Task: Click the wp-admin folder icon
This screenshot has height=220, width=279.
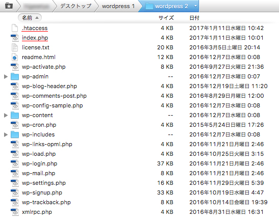Action: [x=15, y=76]
